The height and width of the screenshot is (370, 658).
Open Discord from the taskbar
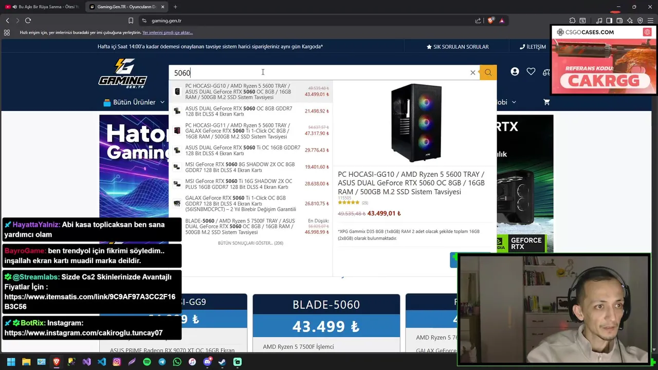[x=207, y=362]
